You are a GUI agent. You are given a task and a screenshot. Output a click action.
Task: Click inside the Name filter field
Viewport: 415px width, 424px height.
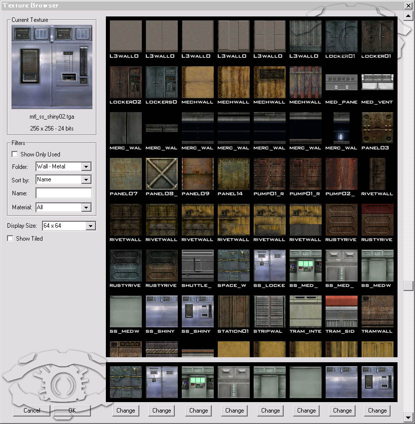(x=63, y=193)
